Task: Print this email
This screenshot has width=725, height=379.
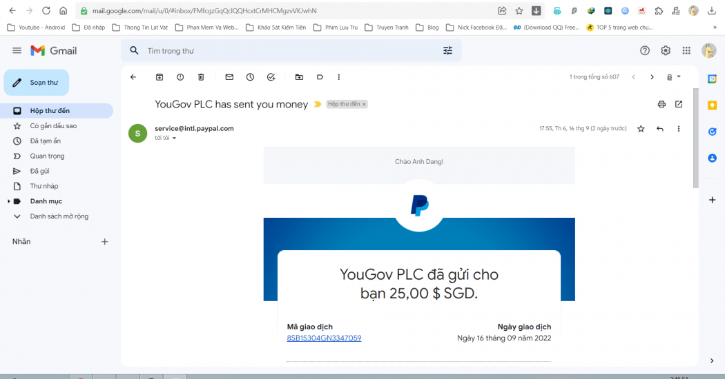Action: [x=661, y=104]
